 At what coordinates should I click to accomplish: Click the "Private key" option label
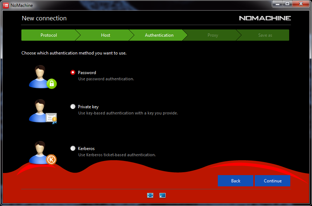pos(88,107)
